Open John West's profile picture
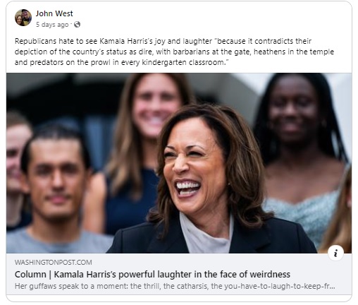The width and height of the screenshot is (358, 305). (x=23, y=18)
